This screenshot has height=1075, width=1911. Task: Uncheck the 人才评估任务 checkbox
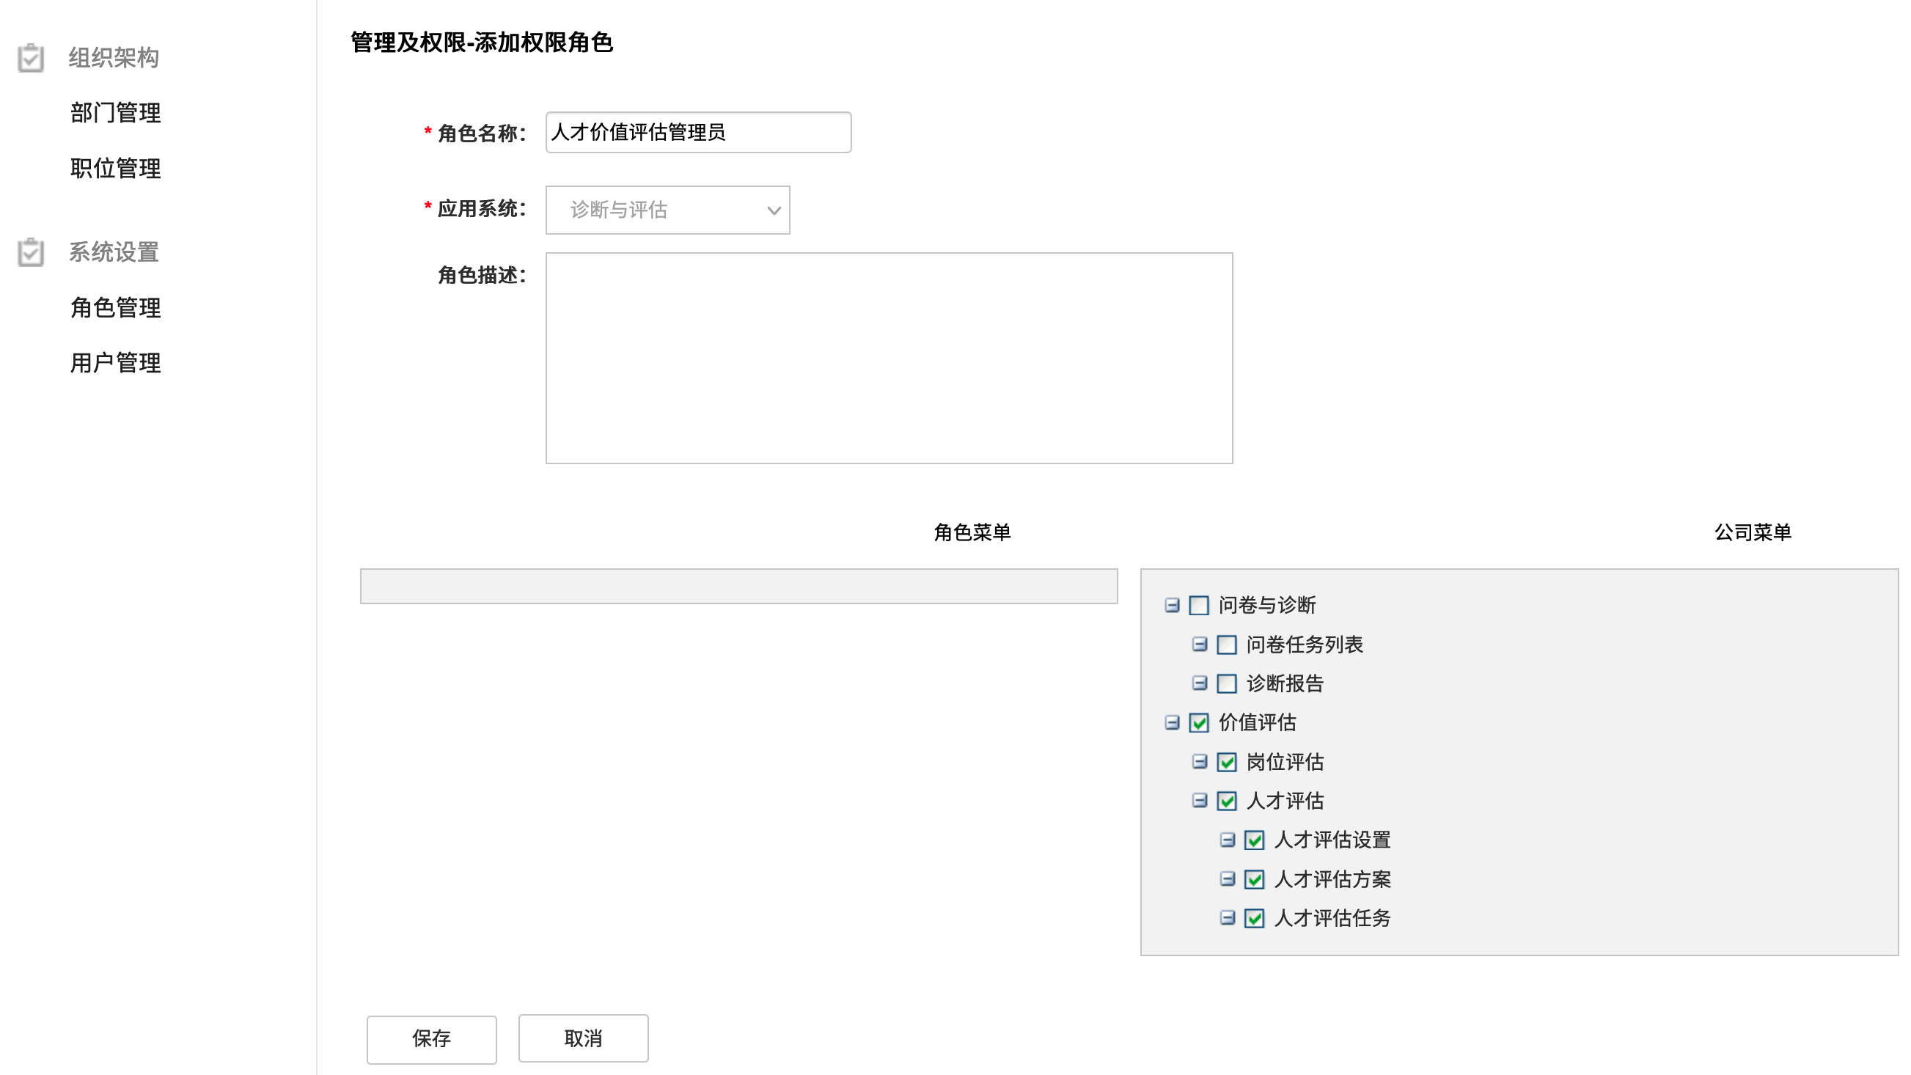[1255, 919]
